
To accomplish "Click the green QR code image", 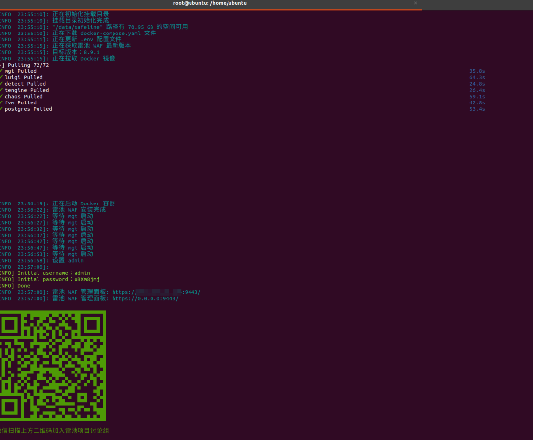I will coord(53,366).
